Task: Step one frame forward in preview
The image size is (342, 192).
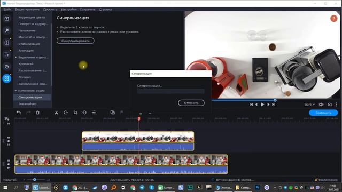Action: (268, 105)
